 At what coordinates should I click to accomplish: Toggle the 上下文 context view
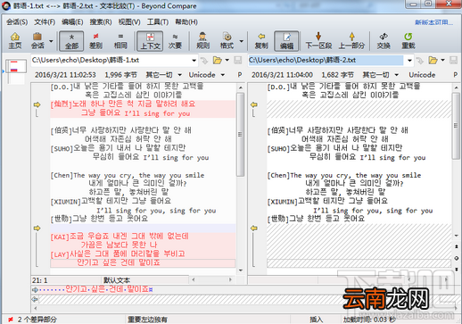(x=150, y=41)
